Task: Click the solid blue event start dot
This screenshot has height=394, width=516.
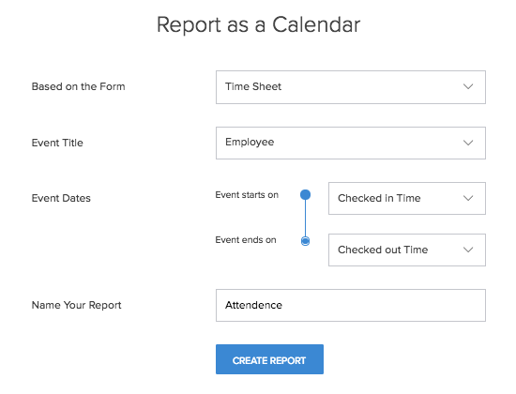Action: 306,194
